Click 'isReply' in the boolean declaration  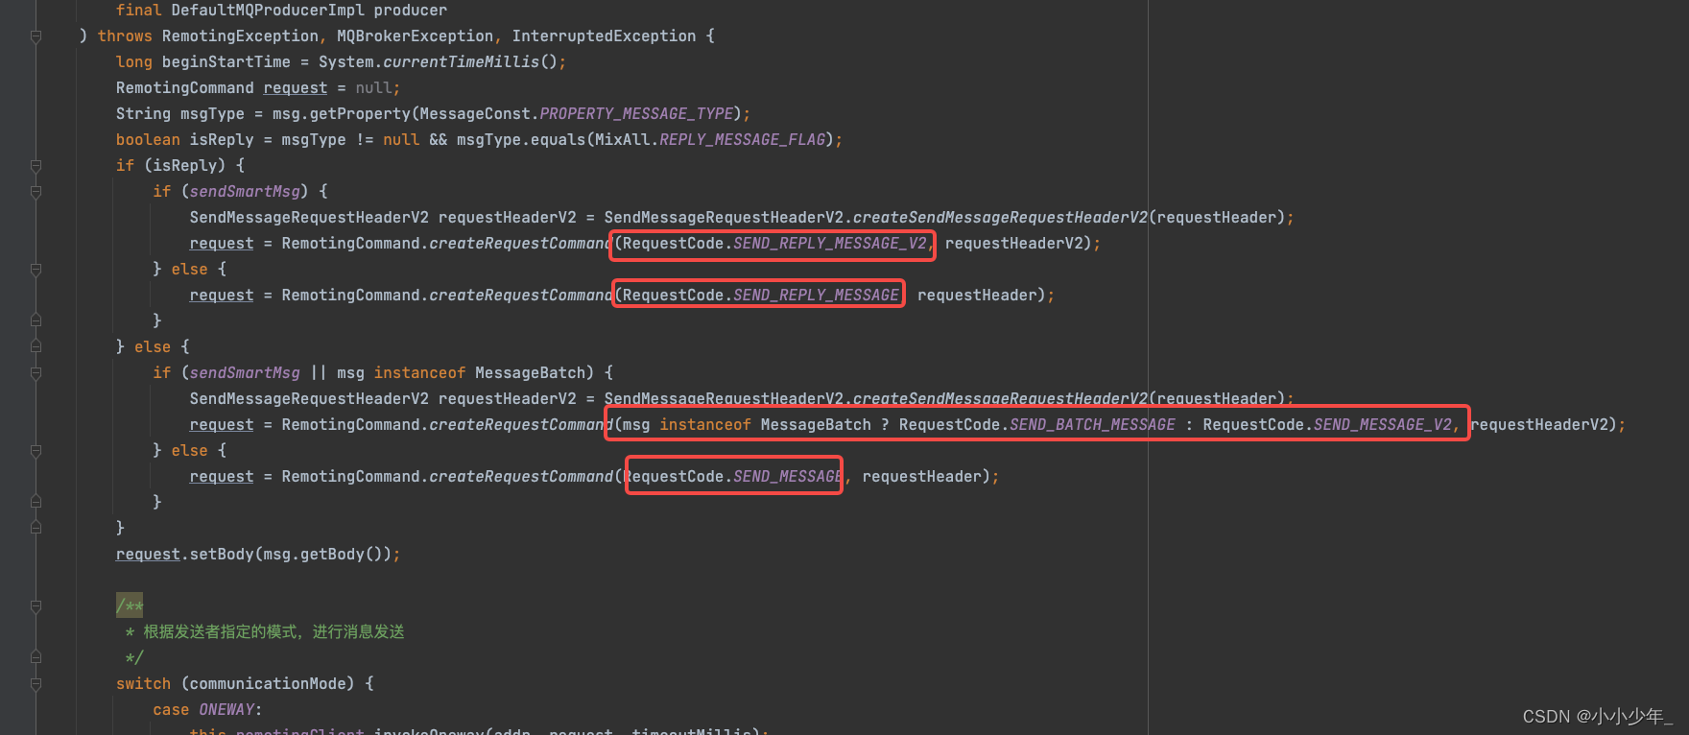[x=222, y=140]
